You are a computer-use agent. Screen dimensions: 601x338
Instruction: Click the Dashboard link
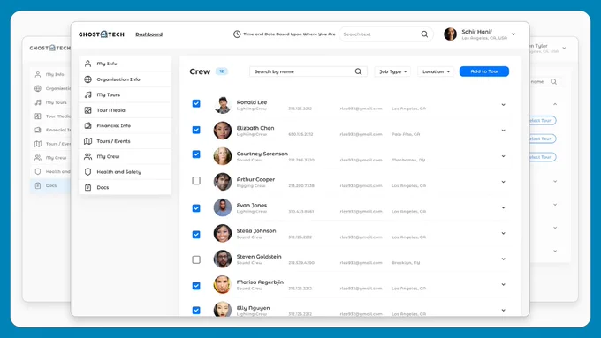click(149, 34)
